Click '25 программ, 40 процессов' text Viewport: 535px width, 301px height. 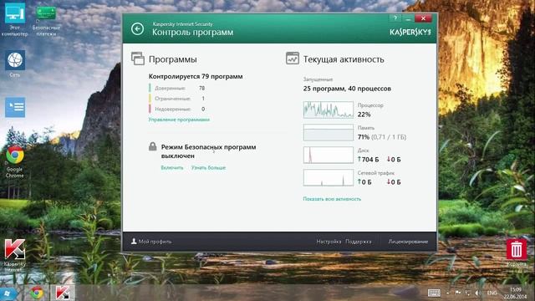click(347, 89)
